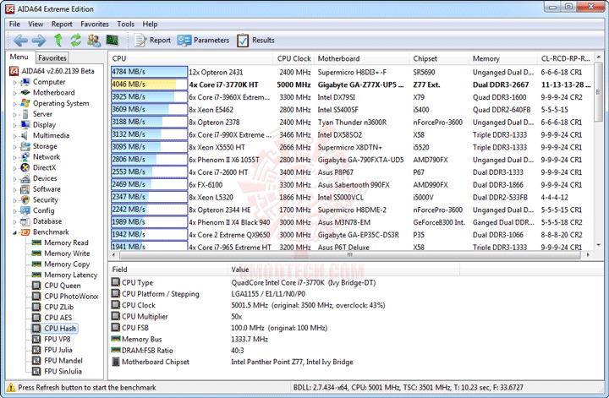Expand the Display tree node
This screenshot has width=609, height=398.
point(14,125)
